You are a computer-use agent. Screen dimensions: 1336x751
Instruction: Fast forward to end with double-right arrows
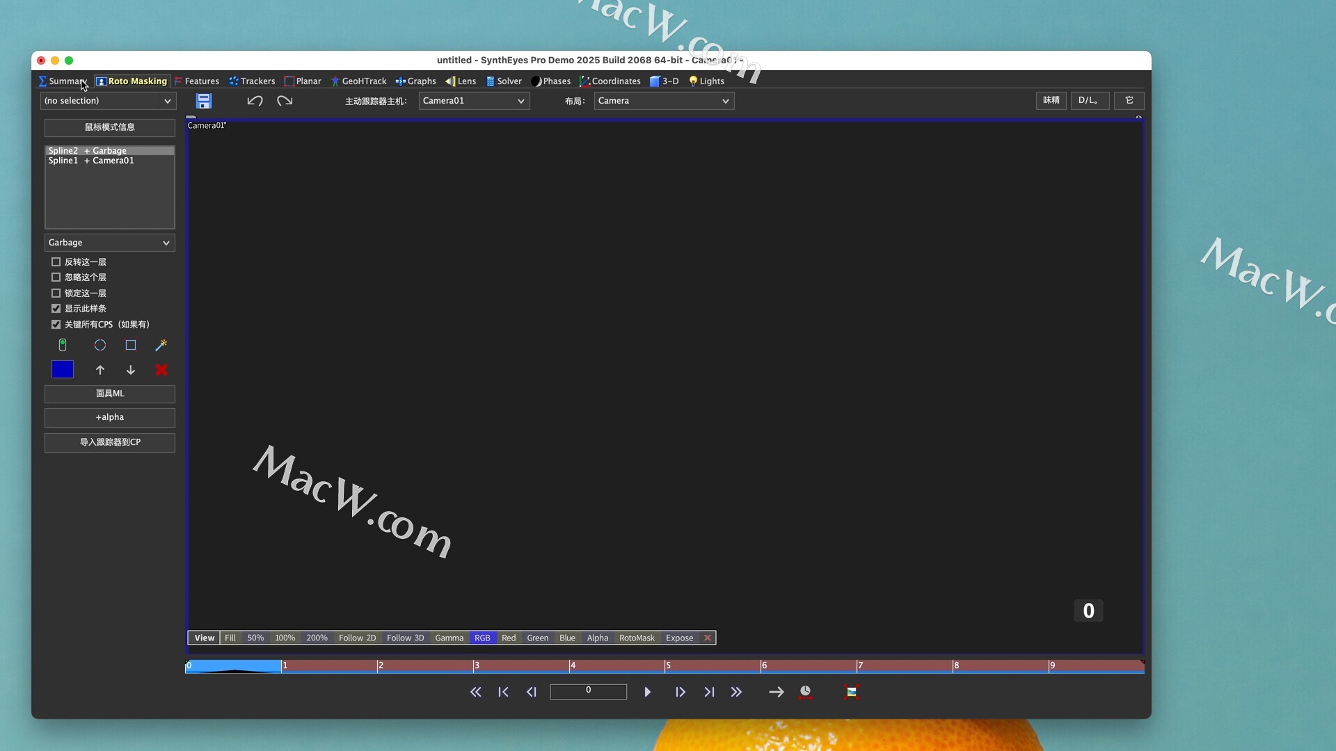pos(737,692)
